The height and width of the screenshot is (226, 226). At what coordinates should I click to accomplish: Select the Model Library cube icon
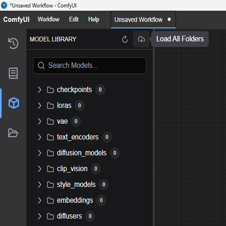click(x=13, y=103)
